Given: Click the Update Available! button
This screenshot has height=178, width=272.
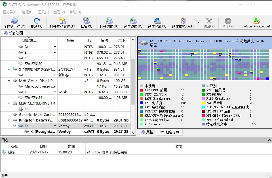Looking at the screenshot, I should [x=256, y=23].
